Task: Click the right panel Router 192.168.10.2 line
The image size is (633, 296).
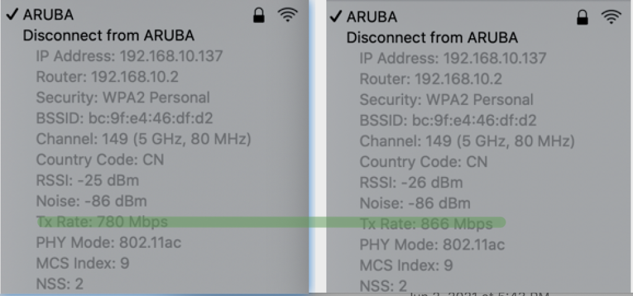Action: pyautogui.click(x=431, y=79)
